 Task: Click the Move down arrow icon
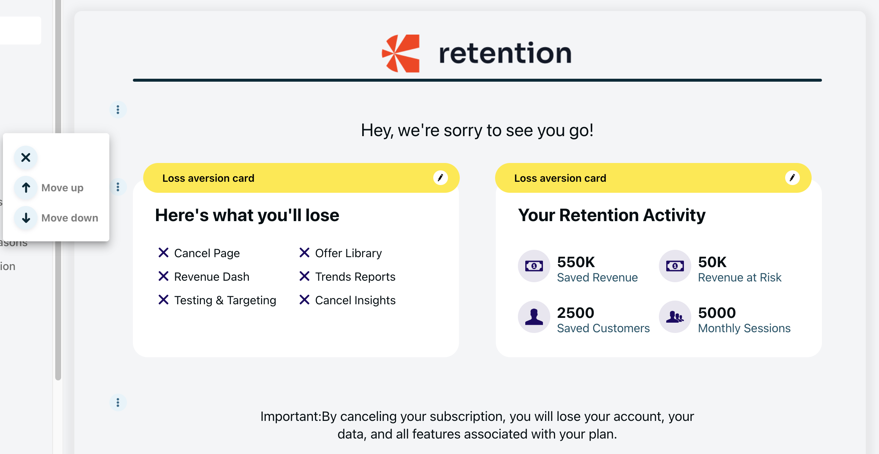[26, 218]
